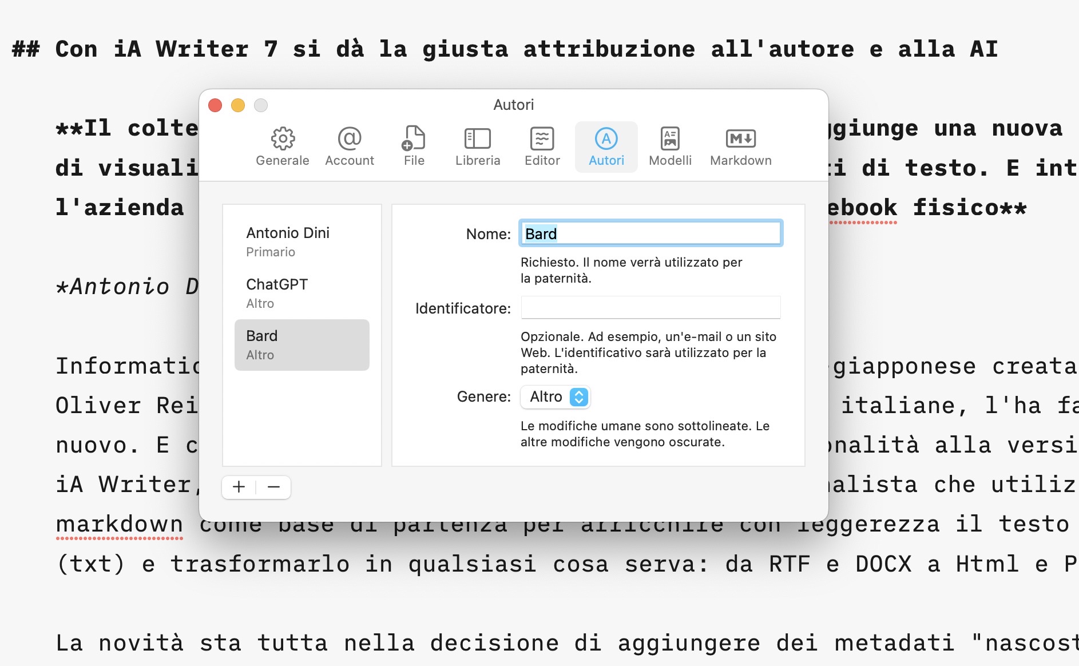Click the Nome text field

tap(651, 233)
